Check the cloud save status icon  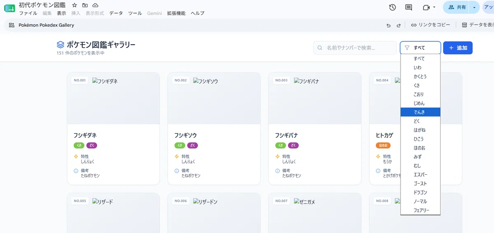tap(96, 5)
